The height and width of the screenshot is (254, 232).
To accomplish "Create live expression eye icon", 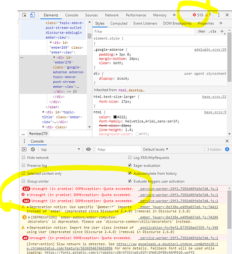I will [x=88, y=149].
